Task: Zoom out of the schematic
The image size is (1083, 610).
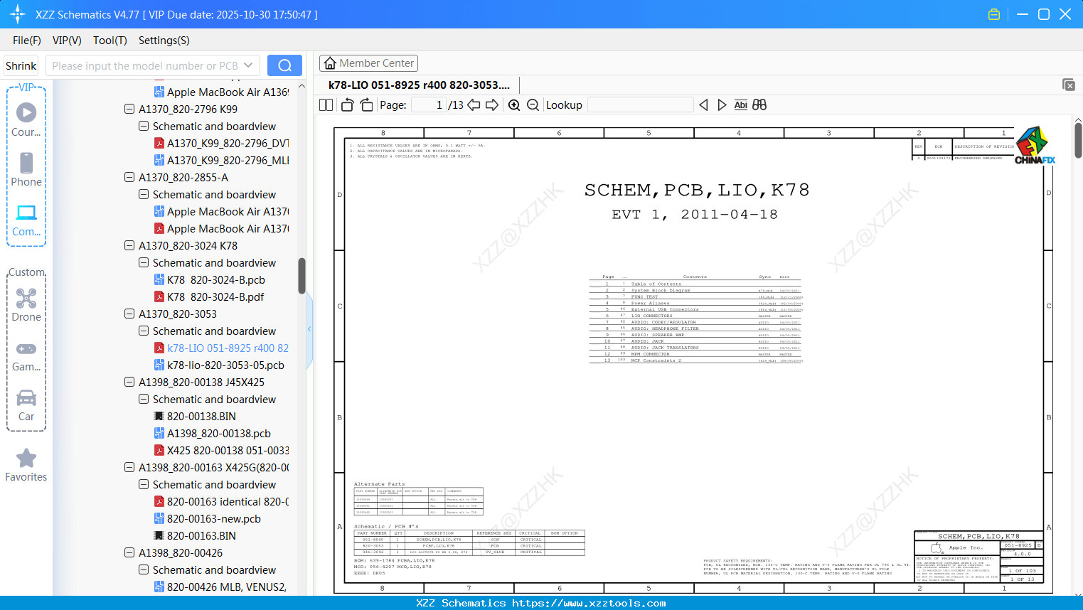Action: coord(533,105)
